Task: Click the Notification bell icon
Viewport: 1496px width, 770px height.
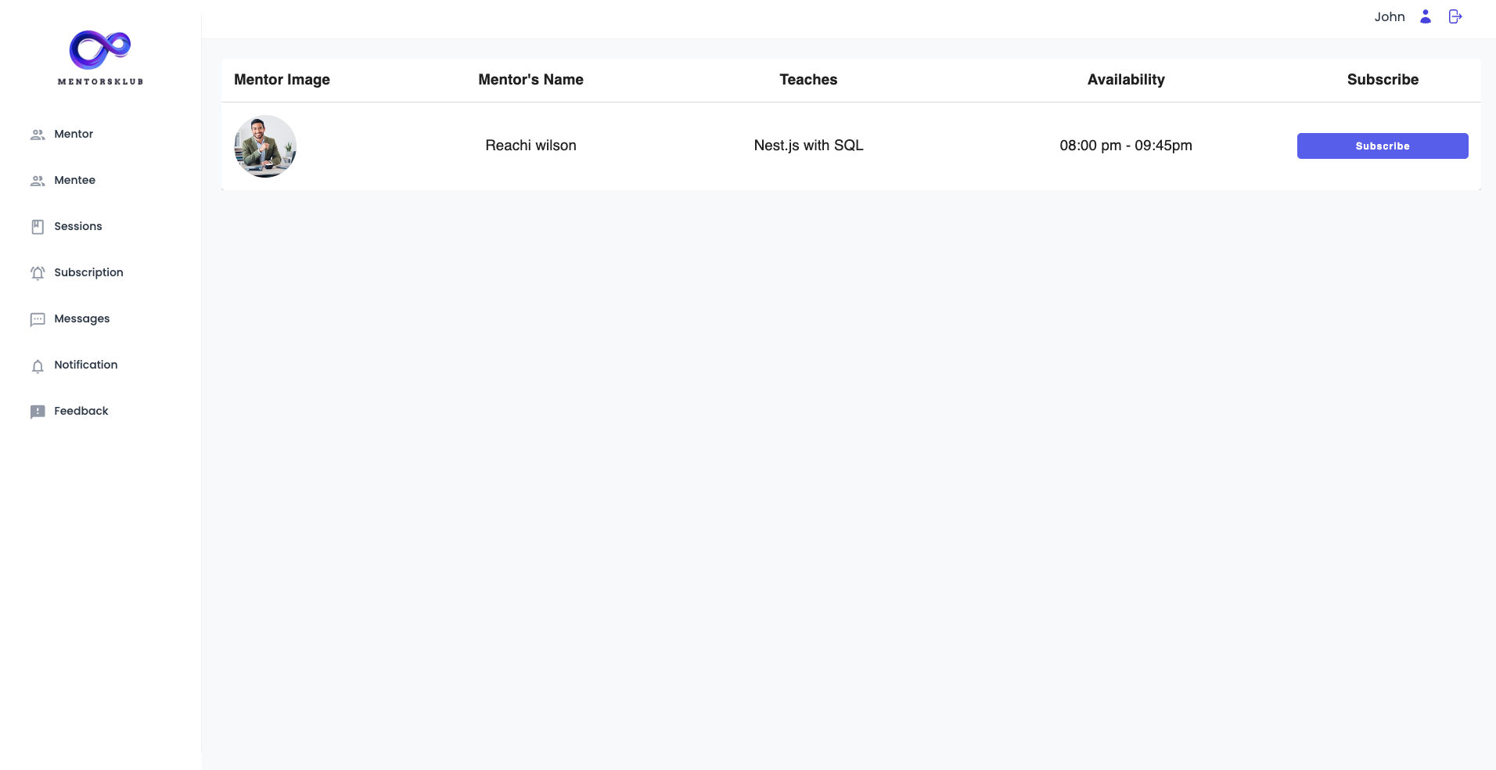Action: [x=38, y=365]
